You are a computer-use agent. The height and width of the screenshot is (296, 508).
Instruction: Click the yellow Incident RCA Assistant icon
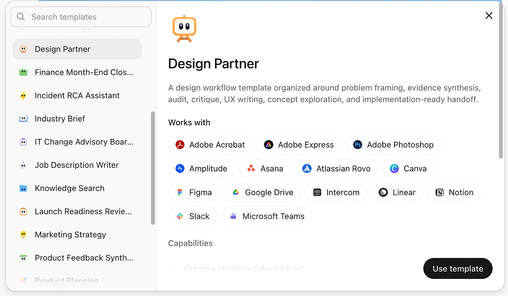23,96
